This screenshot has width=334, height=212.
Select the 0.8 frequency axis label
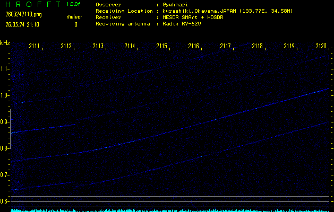pyautogui.click(x=5, y=148)
